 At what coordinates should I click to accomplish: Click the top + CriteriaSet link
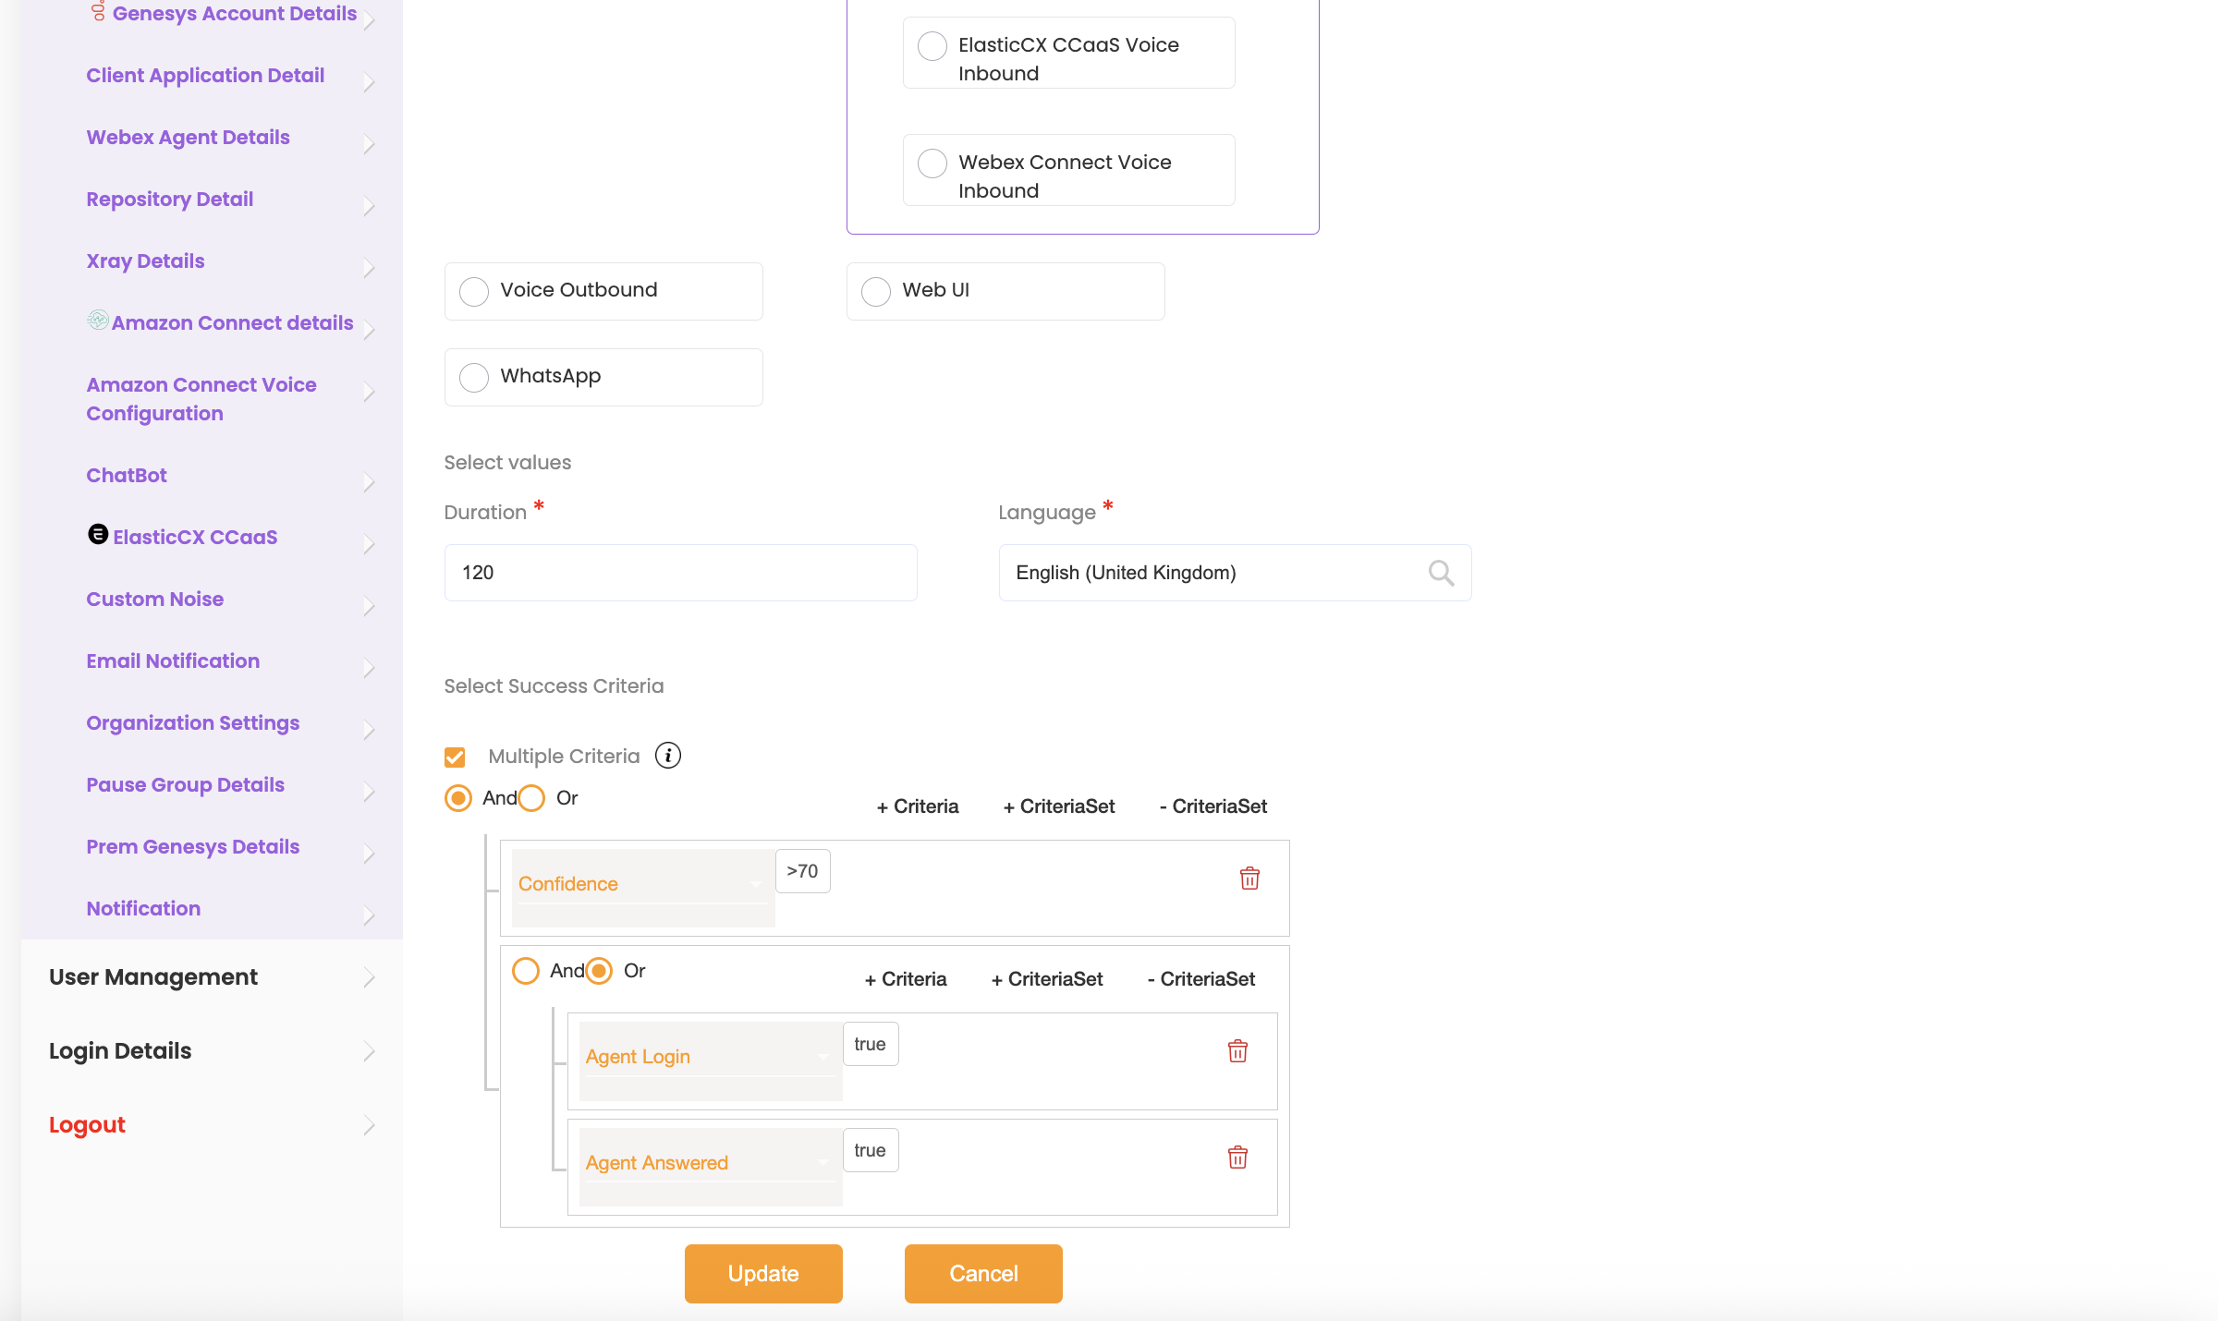(1059, 806)
